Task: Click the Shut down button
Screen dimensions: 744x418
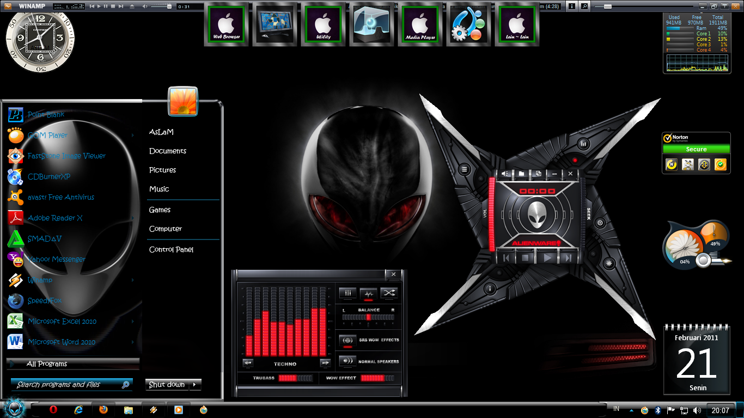Action: pyautogui.click(x=168, y=384)
